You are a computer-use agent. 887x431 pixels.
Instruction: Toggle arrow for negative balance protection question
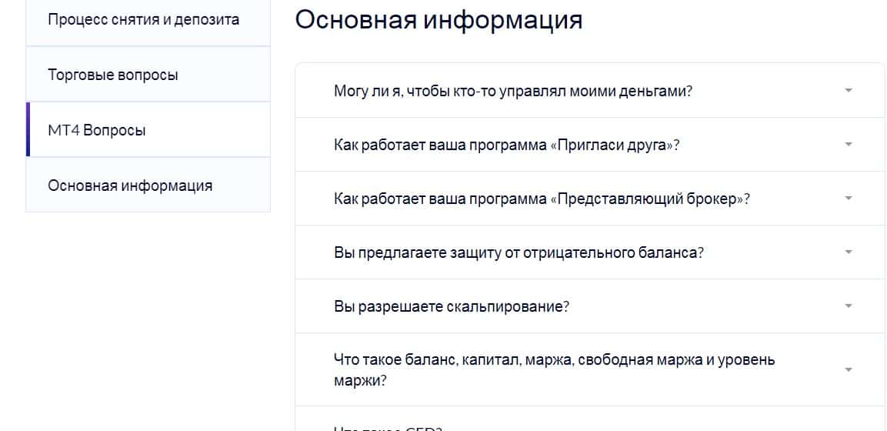(x=849, y=252)
